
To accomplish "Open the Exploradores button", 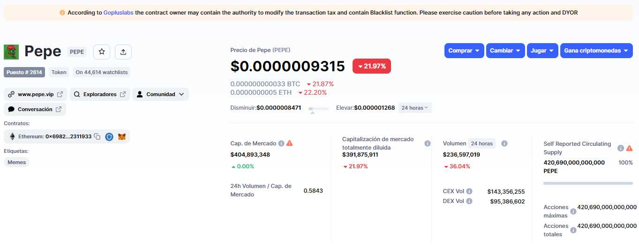I will (100, 94).
